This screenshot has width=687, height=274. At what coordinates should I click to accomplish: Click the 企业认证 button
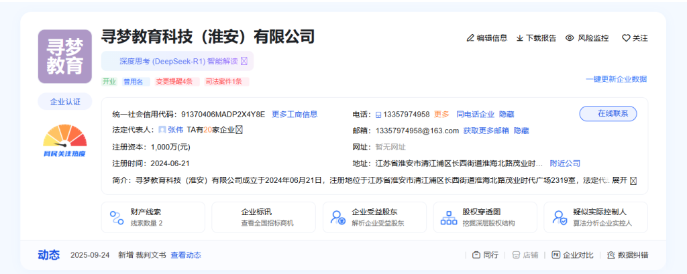pyautogui.click(x=65, y=102)
